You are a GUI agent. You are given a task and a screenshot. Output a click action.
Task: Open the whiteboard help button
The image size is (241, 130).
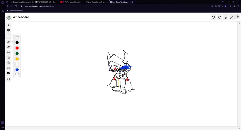point(238,17)
